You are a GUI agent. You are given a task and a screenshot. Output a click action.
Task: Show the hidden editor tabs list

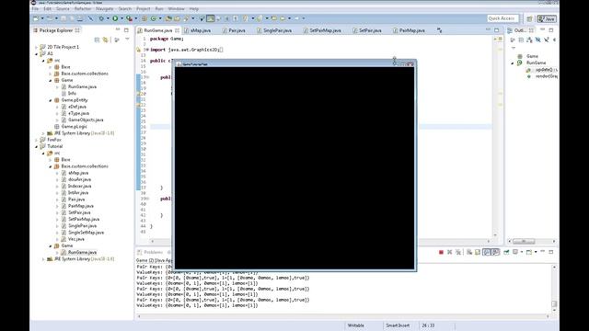coord(439,30)
